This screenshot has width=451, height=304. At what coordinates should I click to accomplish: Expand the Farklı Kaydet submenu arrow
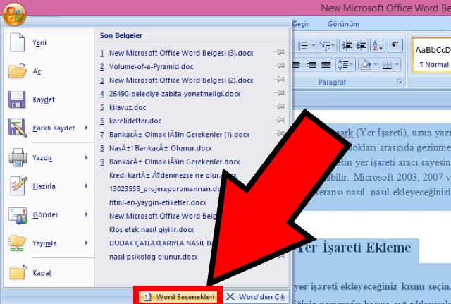(87, 128)
